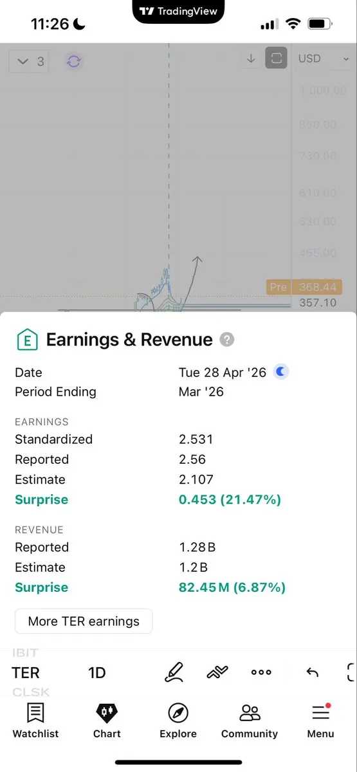Toggle the fullscreen square icon on the chart
Viewport: 357px width, 772px height.
277,59
